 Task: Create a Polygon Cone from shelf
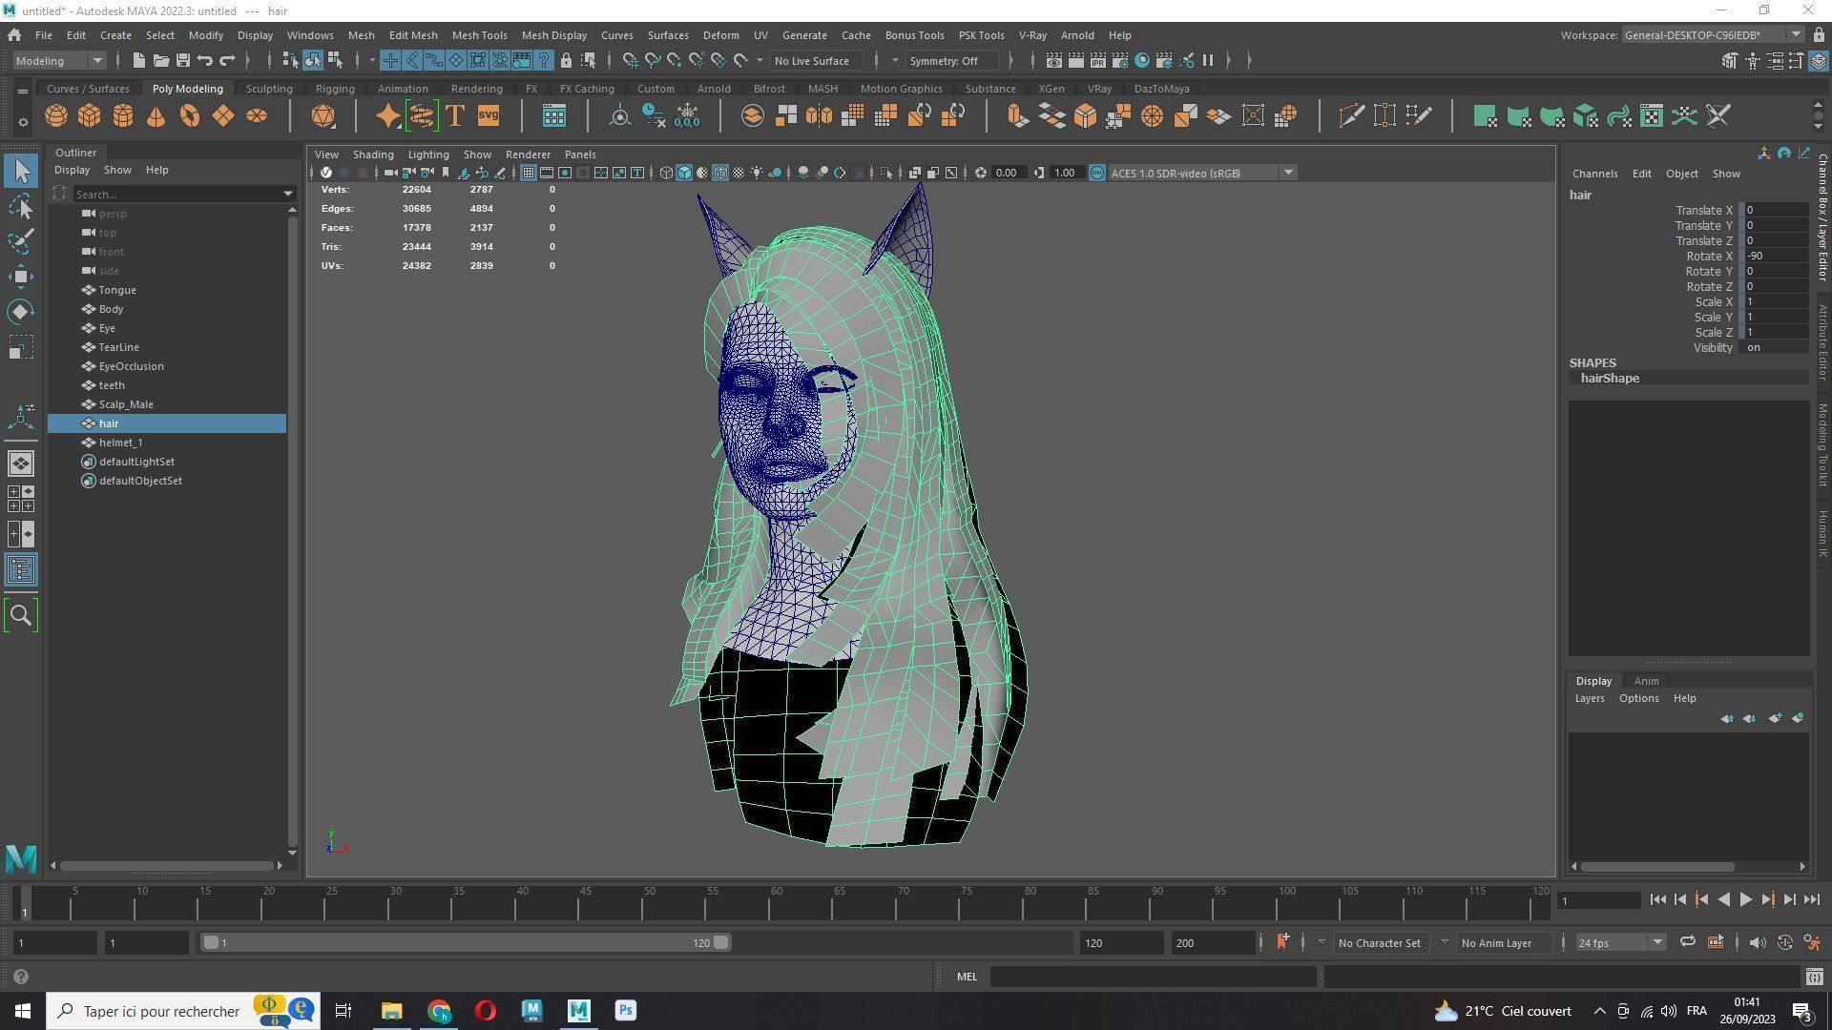coord(156,116)
